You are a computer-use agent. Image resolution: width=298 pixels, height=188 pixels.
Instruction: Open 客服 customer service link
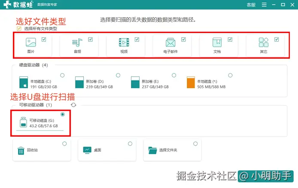point(251,5)
